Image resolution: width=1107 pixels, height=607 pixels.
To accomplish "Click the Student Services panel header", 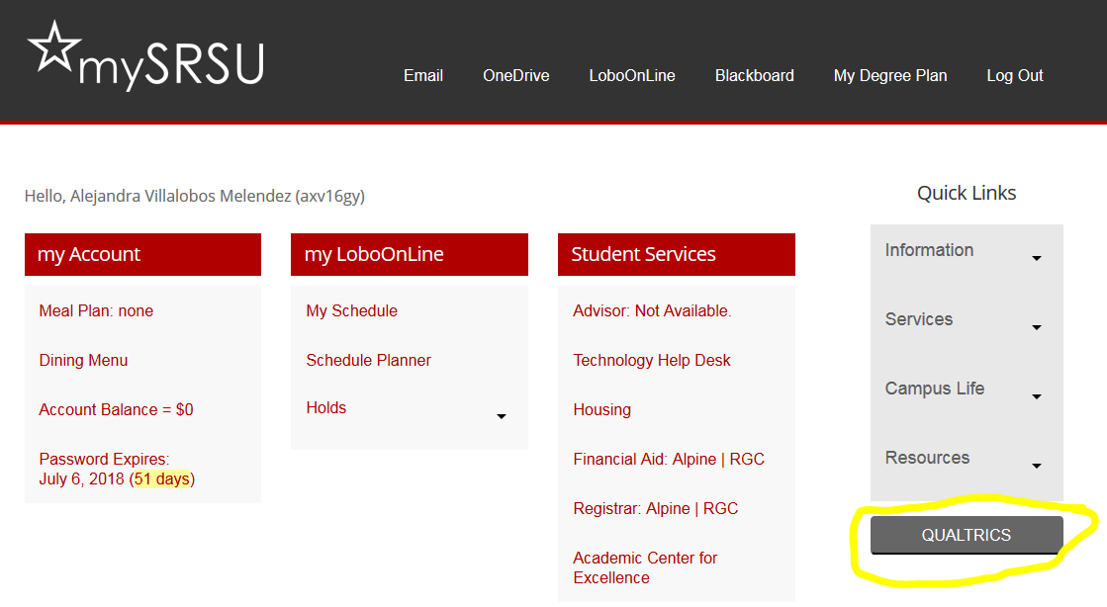I will 677,254.
